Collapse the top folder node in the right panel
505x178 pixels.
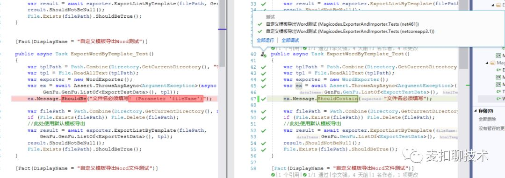[492, 5]
